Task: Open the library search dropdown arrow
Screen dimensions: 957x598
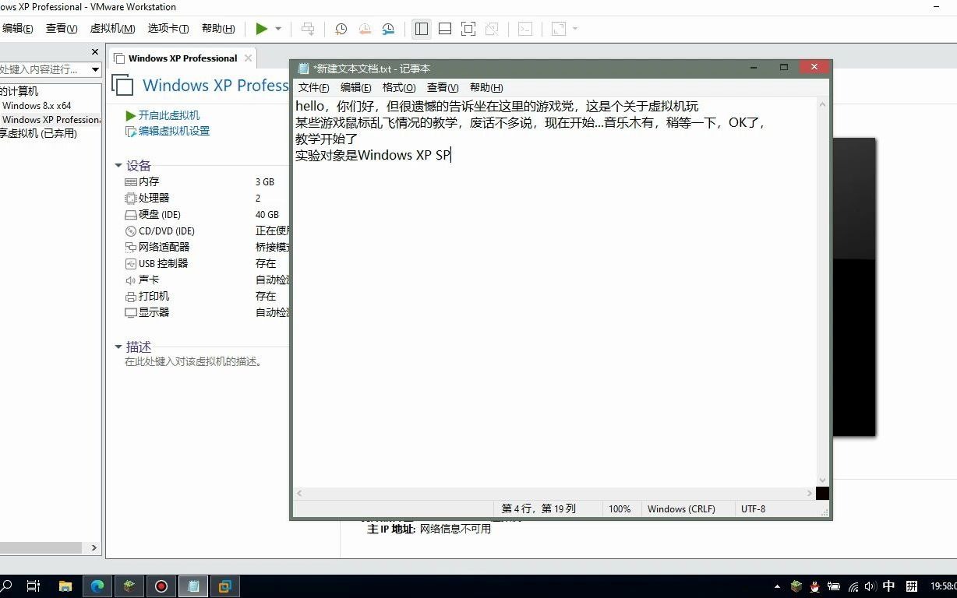Action: coord(95,69)
